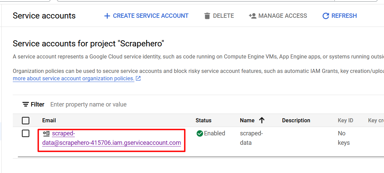Click REFRESH to reload the list
This screenshot has height=173, width=384.
340,16
